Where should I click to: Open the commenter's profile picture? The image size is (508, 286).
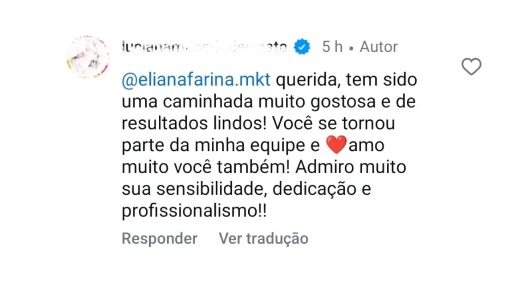88,57
